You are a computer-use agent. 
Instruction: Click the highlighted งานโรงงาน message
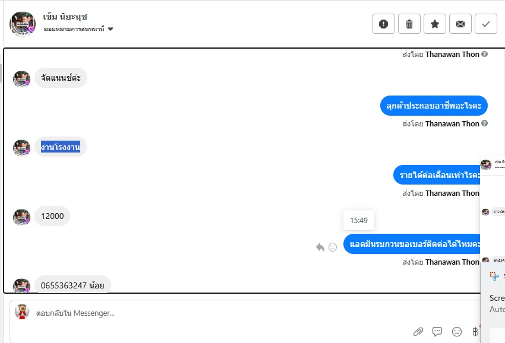(61, 147)
